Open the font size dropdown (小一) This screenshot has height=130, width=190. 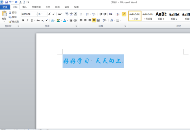pos(46,14)
